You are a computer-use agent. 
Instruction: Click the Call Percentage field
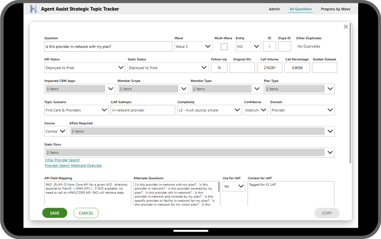point(297,68)
